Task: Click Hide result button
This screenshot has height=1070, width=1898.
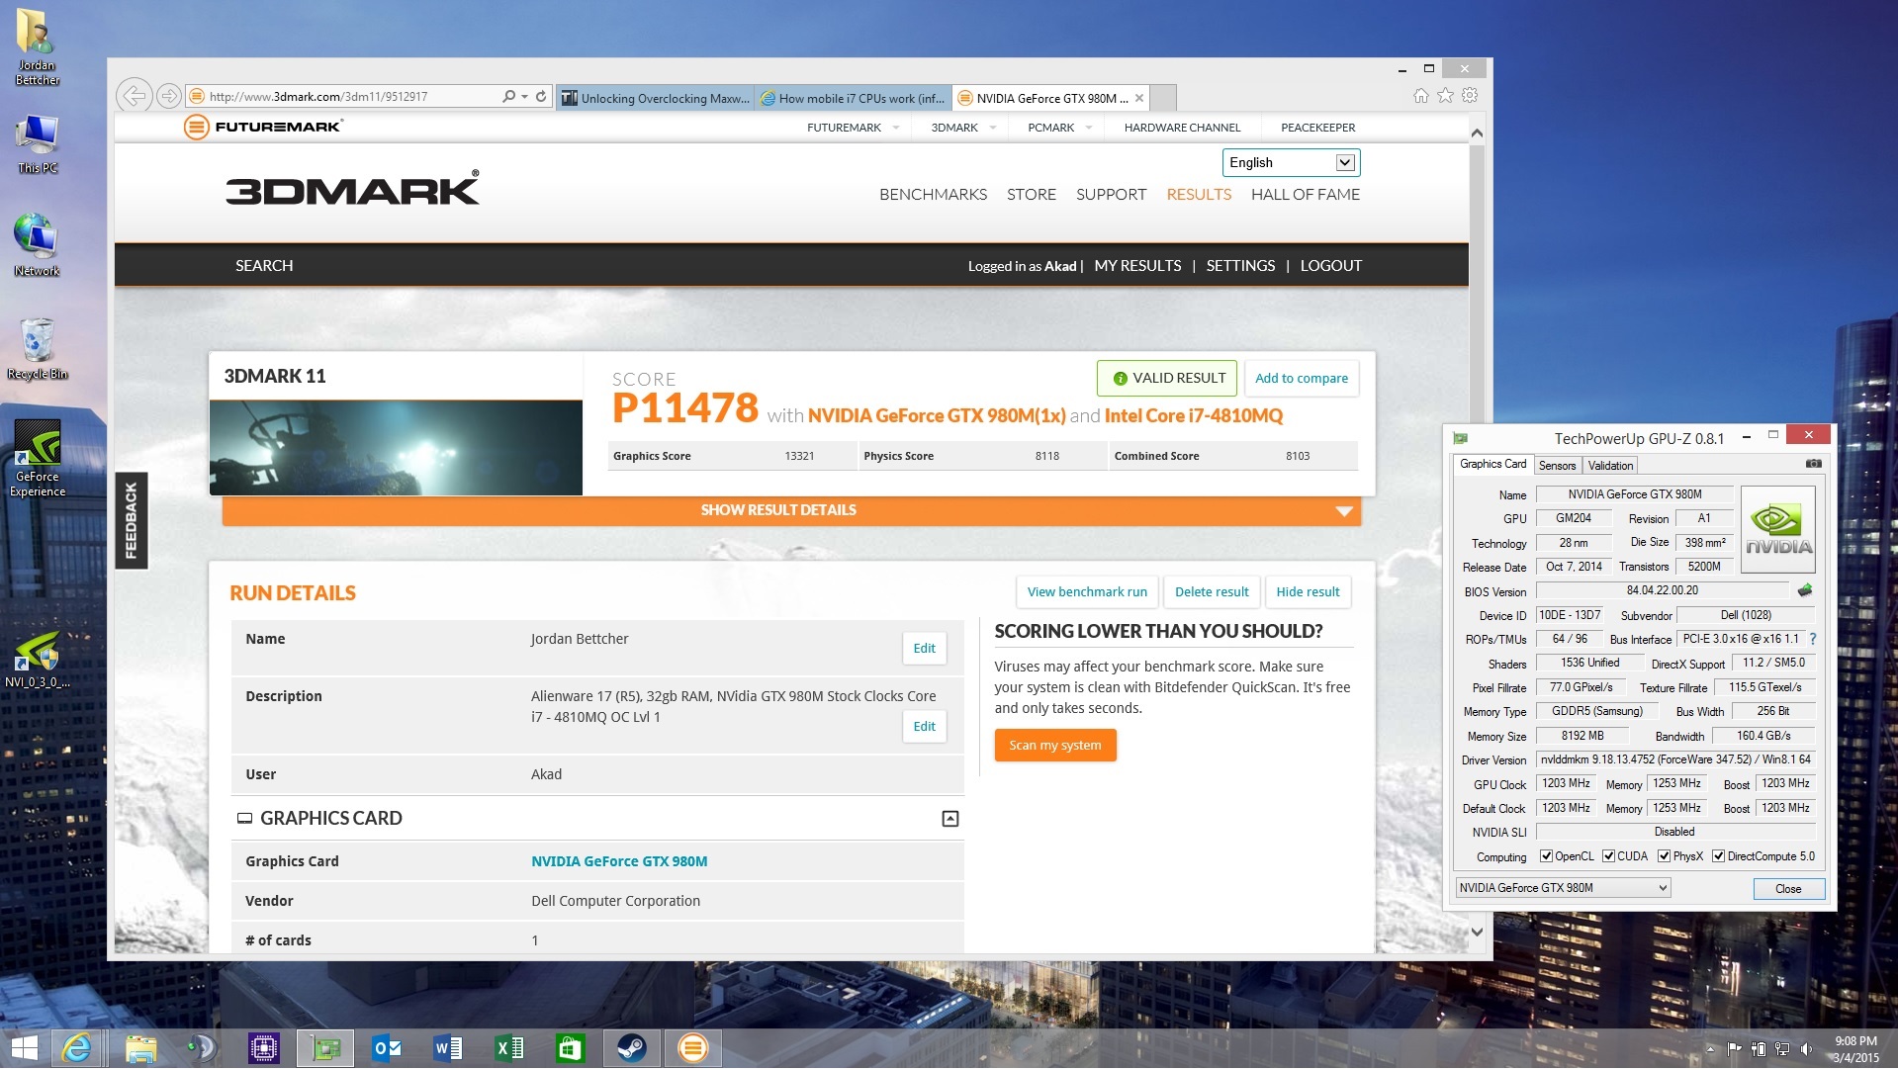Action: [x=1308, y=592]
